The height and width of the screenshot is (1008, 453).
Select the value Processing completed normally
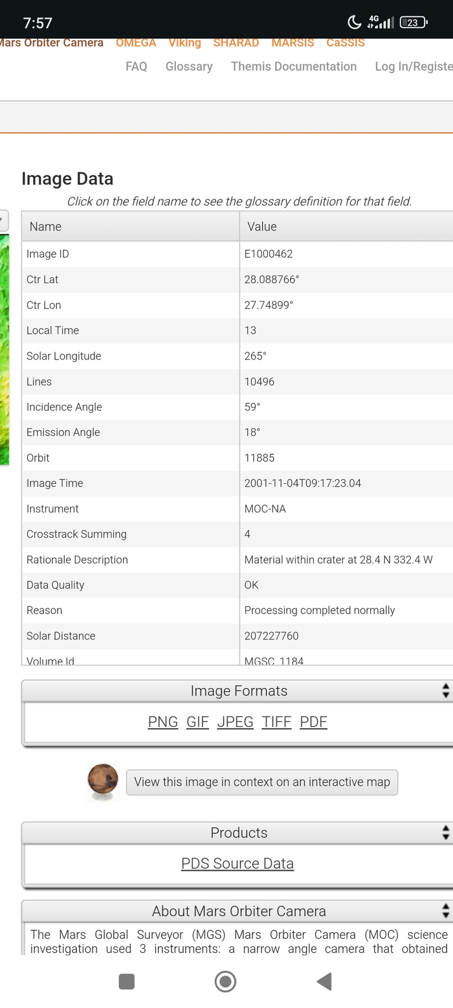320,610
